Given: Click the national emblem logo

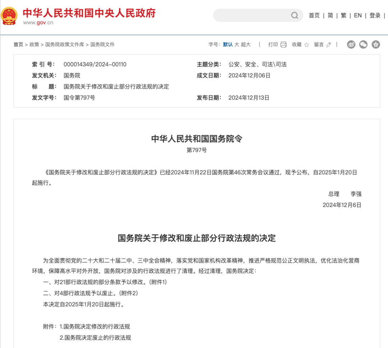Looking at the screenshot, I should tap(9, 15).
